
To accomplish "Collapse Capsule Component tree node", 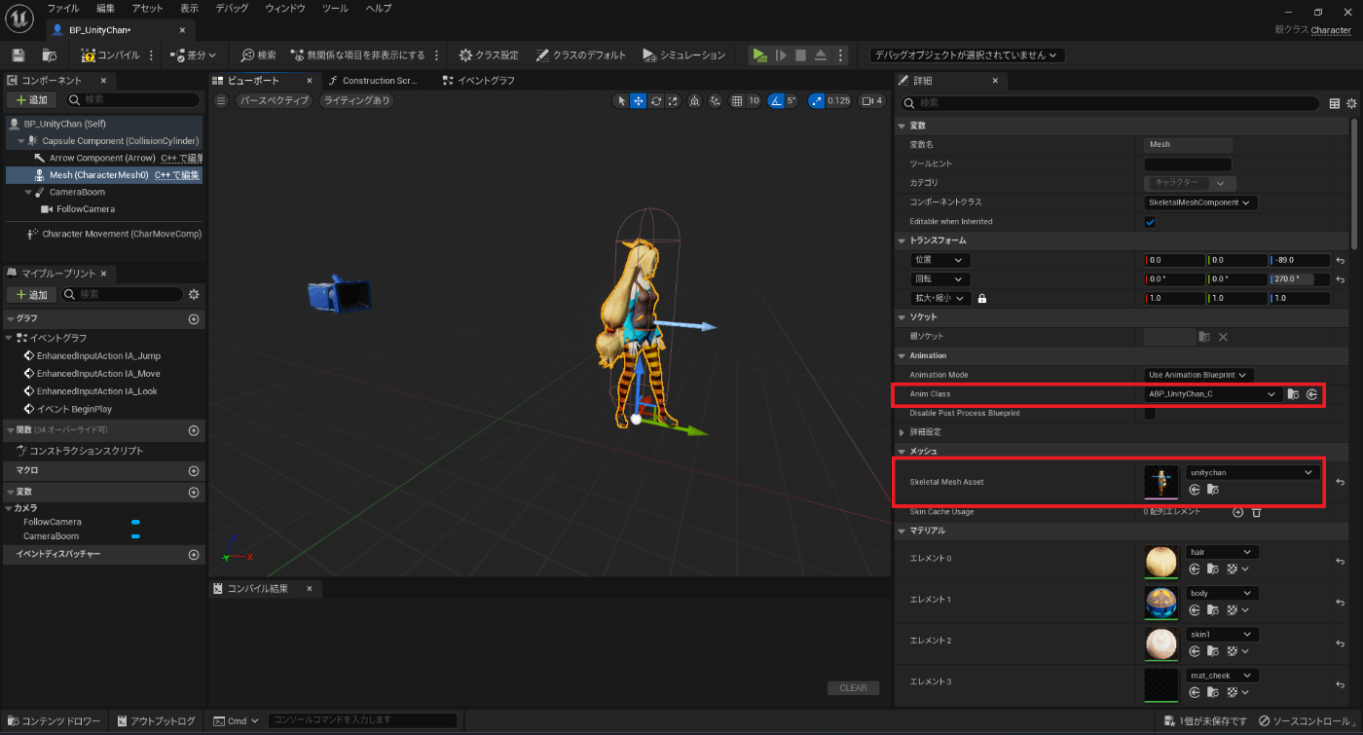I will click(x=20, y=141).
